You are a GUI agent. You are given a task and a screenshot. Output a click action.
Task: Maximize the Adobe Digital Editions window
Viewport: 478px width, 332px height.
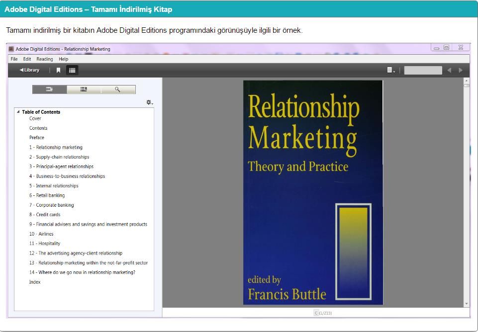pyautogui.click(x=447, y=48)
